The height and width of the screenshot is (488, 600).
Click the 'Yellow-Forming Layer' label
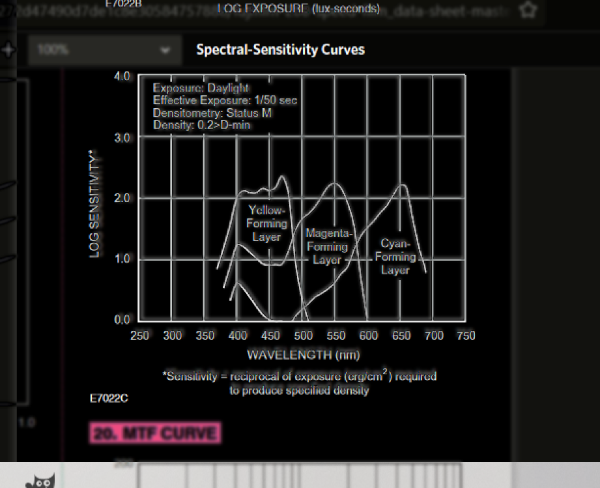(266, 223)
